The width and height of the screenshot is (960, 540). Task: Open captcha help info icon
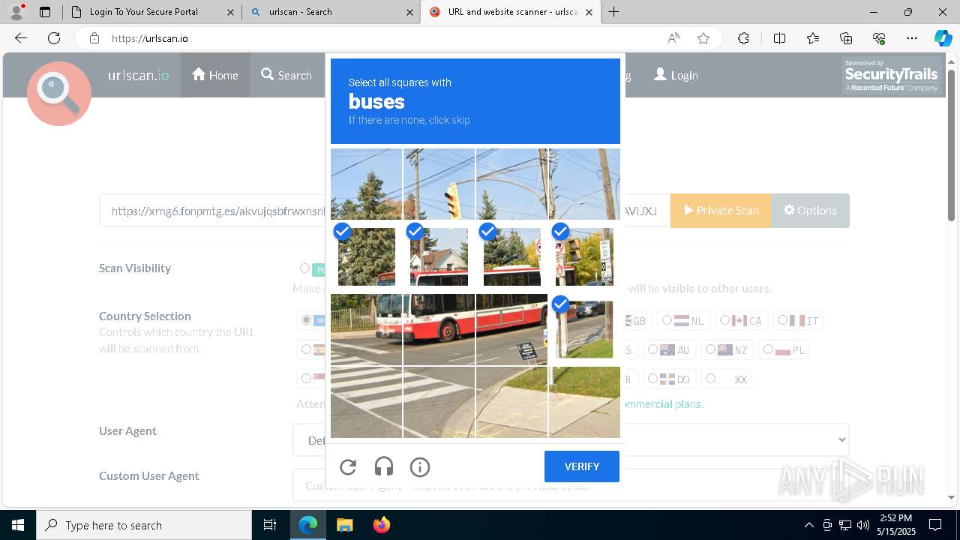coord(420,467)
